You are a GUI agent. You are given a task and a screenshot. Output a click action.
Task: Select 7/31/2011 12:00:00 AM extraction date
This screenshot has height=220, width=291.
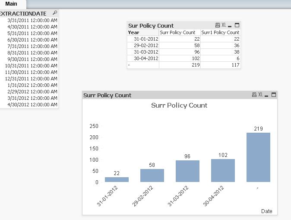[x=29, y=46]
